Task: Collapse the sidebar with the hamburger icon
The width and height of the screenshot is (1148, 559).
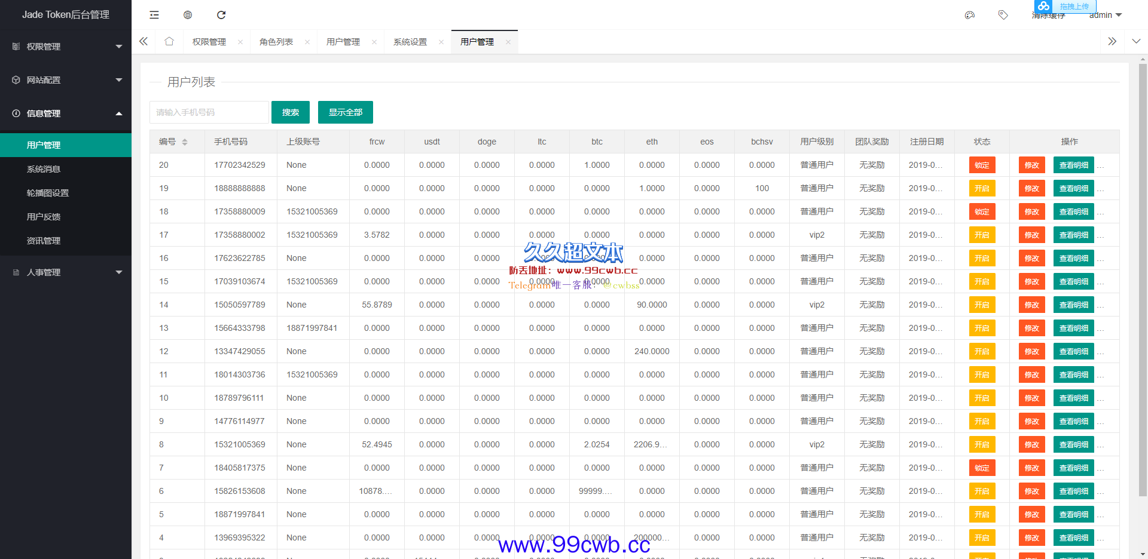Action: point(154,15)
